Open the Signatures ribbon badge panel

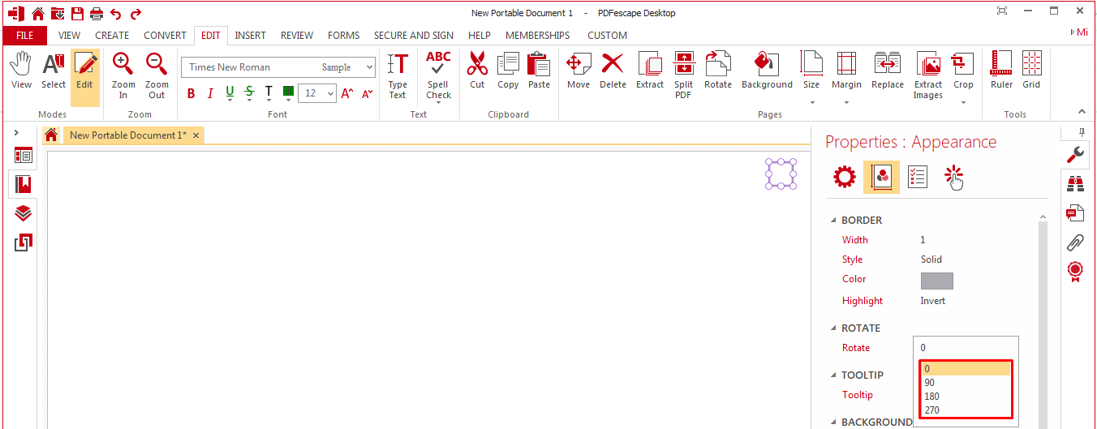click(x=1075, y=271)
